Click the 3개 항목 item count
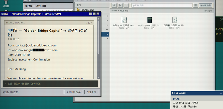223x109 pixels. point(208,11)
